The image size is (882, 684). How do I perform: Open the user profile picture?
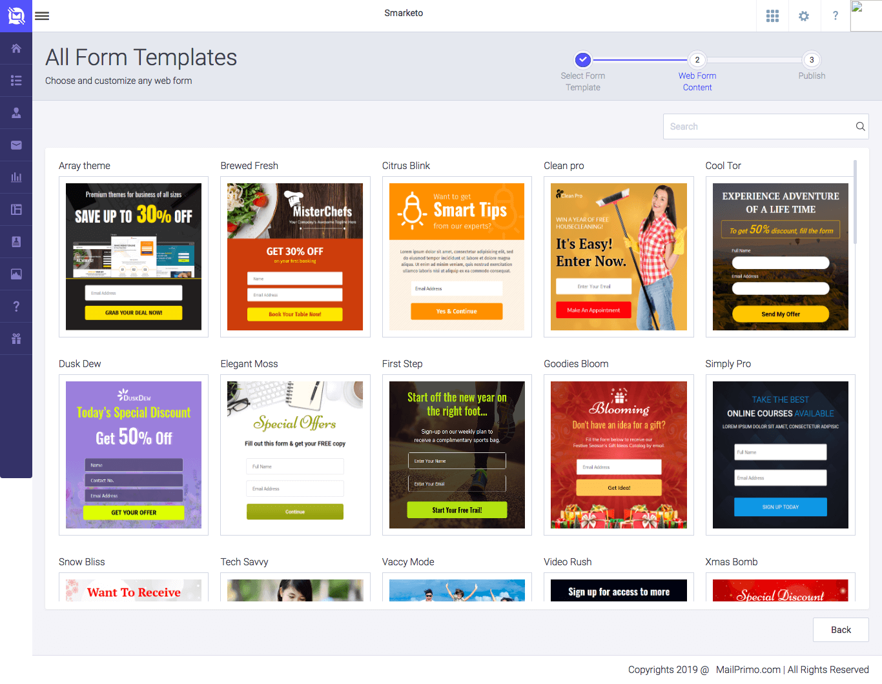click(x=866, y=15)
